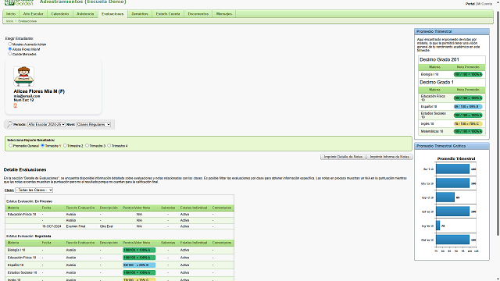Click the Portal link at top right
Screen dimensions: 500x281
coord(470,4)
